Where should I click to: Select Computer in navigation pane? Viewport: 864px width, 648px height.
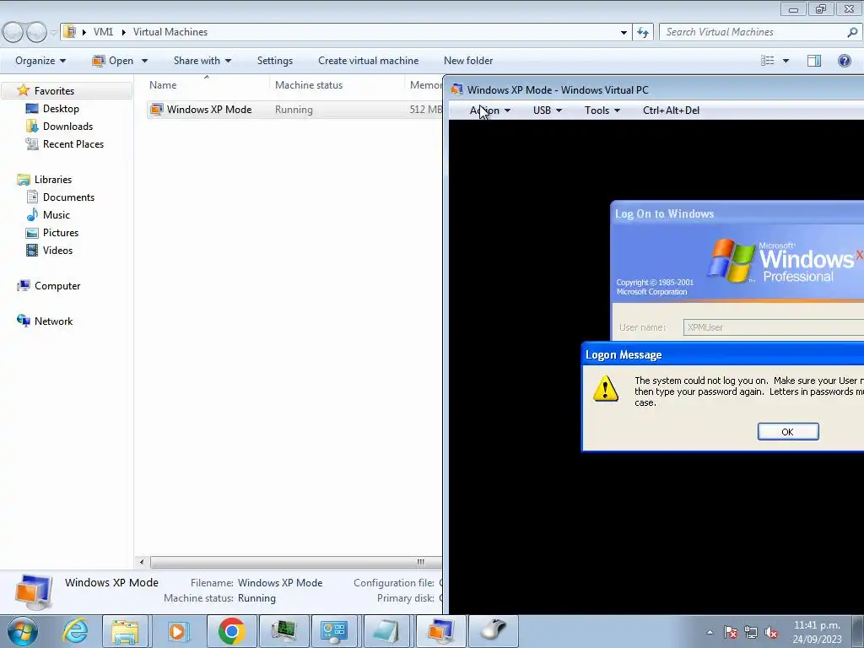pos(57,285)
